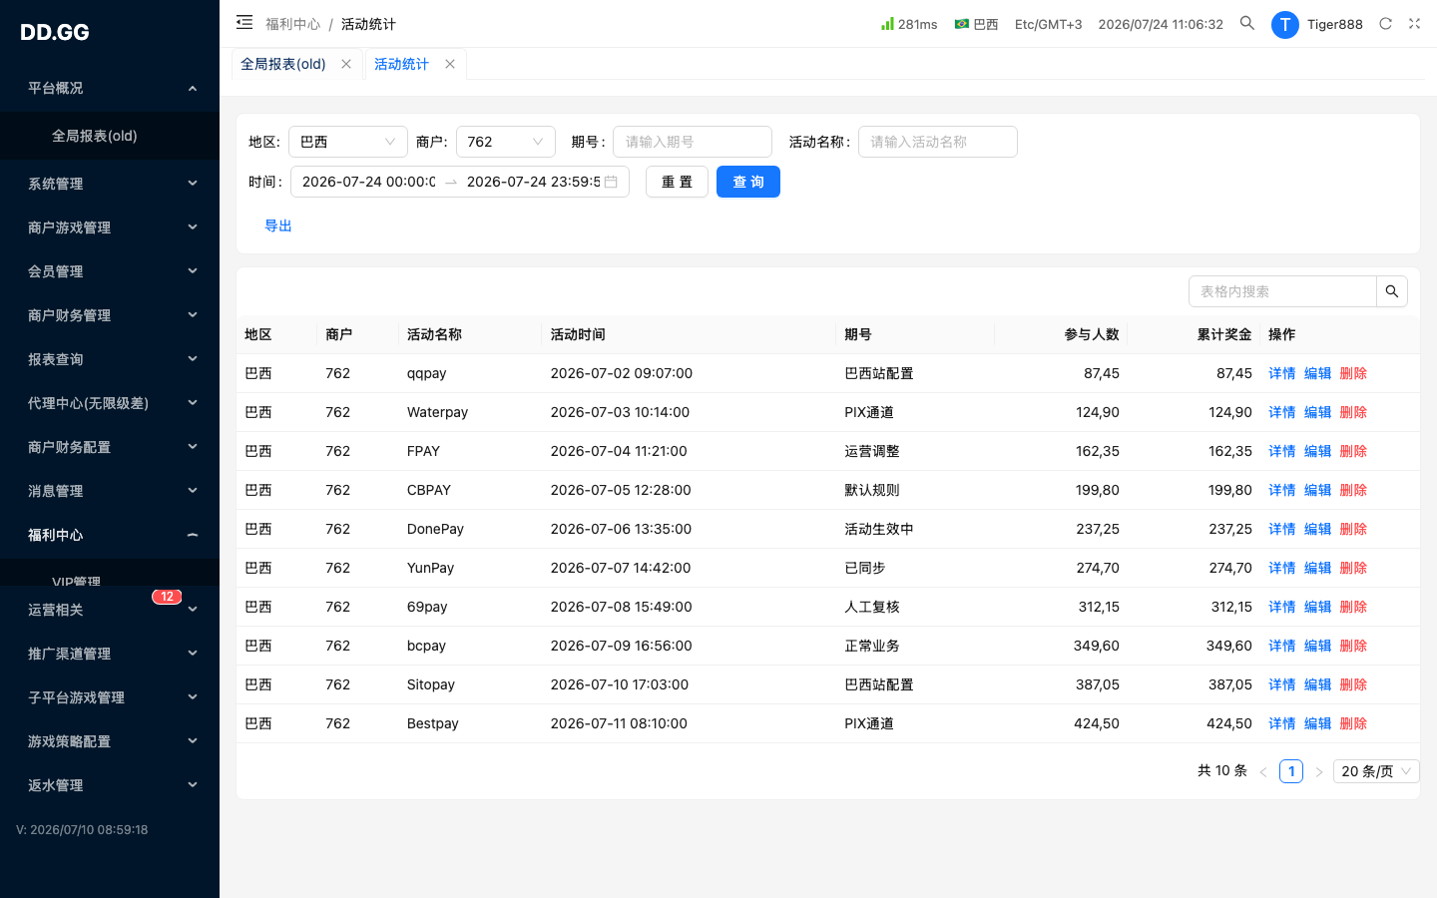Screen dimensions: 1437x898
Task: Open the 商户 dropdown showing 762
Action: tap(506, 142)
